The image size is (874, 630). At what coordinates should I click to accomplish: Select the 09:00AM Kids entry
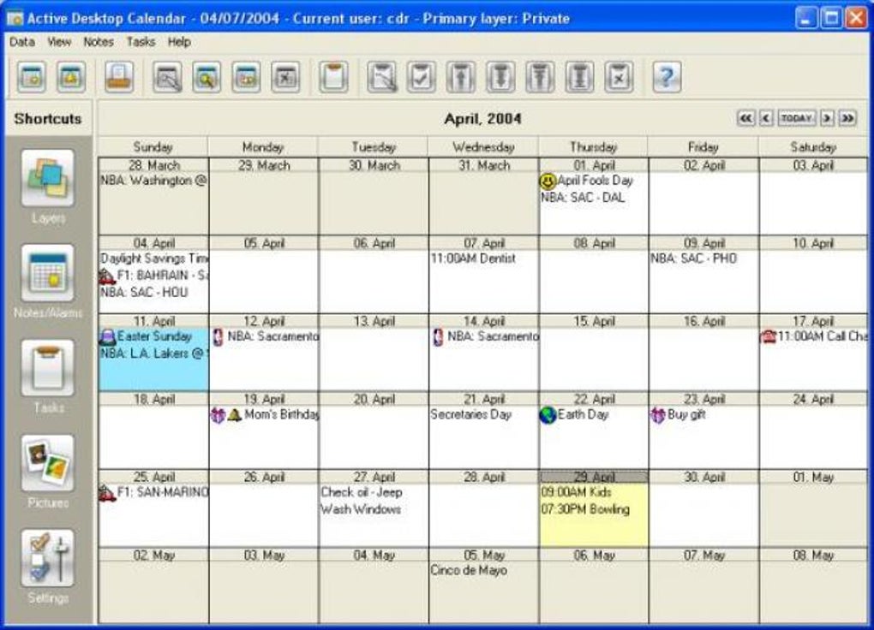pyautogui.click(x=577, y=492)
